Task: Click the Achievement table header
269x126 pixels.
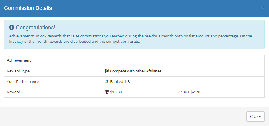Action: pyautogui.click(x=19, y=60)
